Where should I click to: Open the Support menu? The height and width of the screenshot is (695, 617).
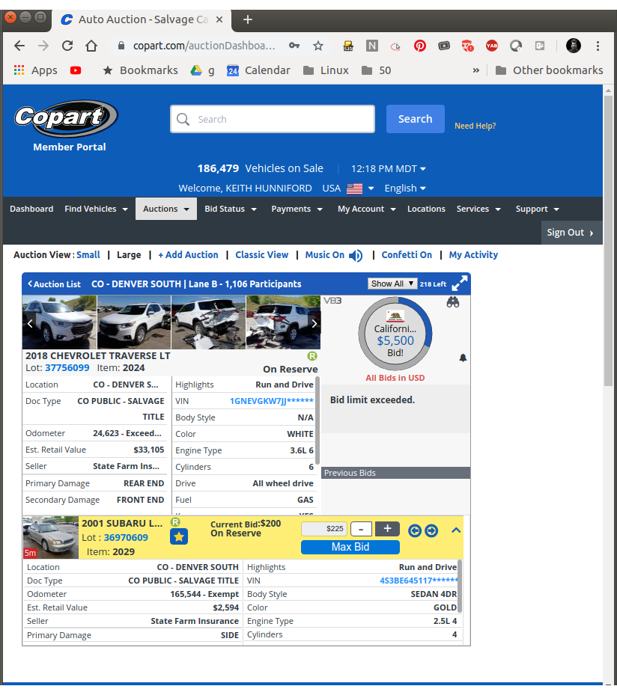click(537, 209)
